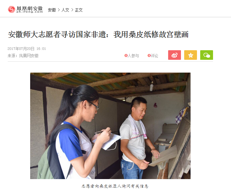Click the photo caption 志愿者向桑皮纸匠人询问有关信息

click(x=115, y=186)
